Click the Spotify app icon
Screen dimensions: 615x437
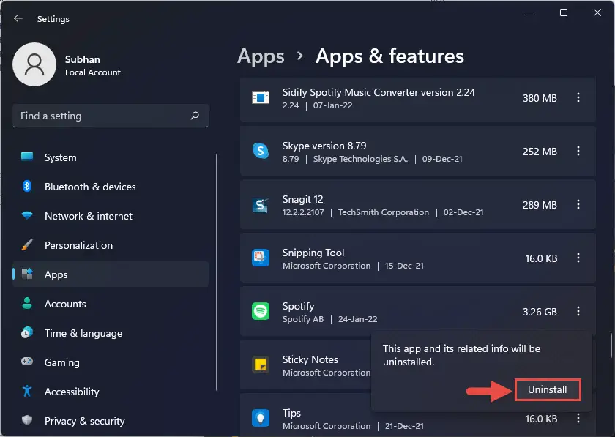tap(261, 311)
